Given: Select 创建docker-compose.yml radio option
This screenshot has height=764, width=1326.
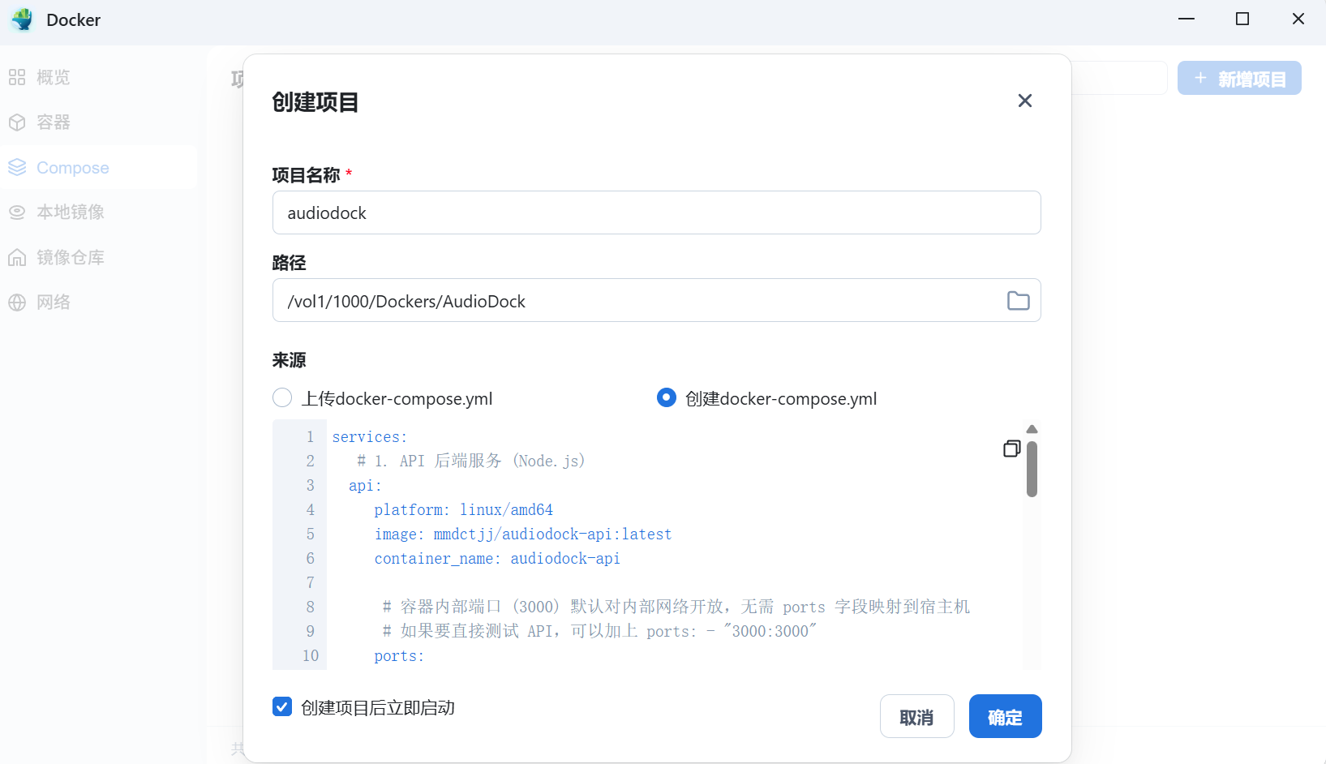Looking at the screenshot, I should click(x=667, y=397).
